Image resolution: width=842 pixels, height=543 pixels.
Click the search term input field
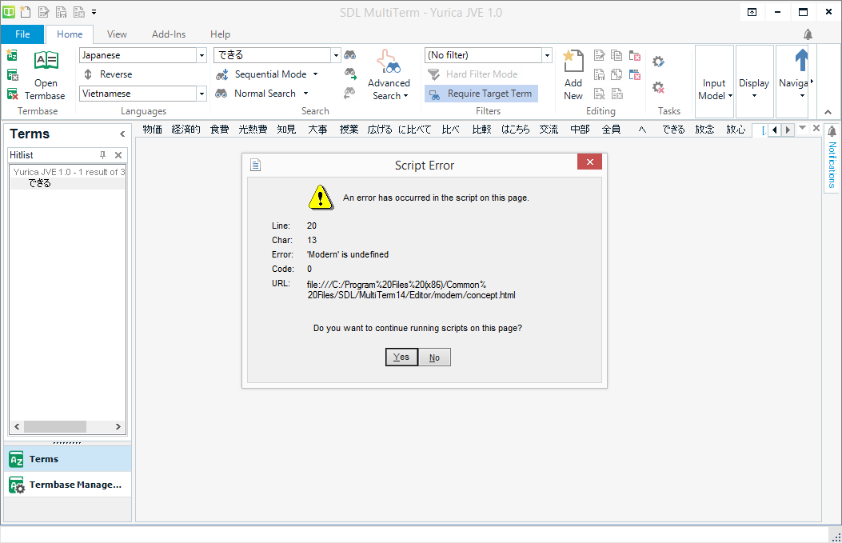[272, 55]
